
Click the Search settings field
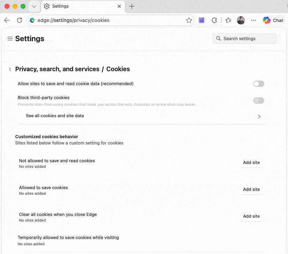[x=244, y=39]
